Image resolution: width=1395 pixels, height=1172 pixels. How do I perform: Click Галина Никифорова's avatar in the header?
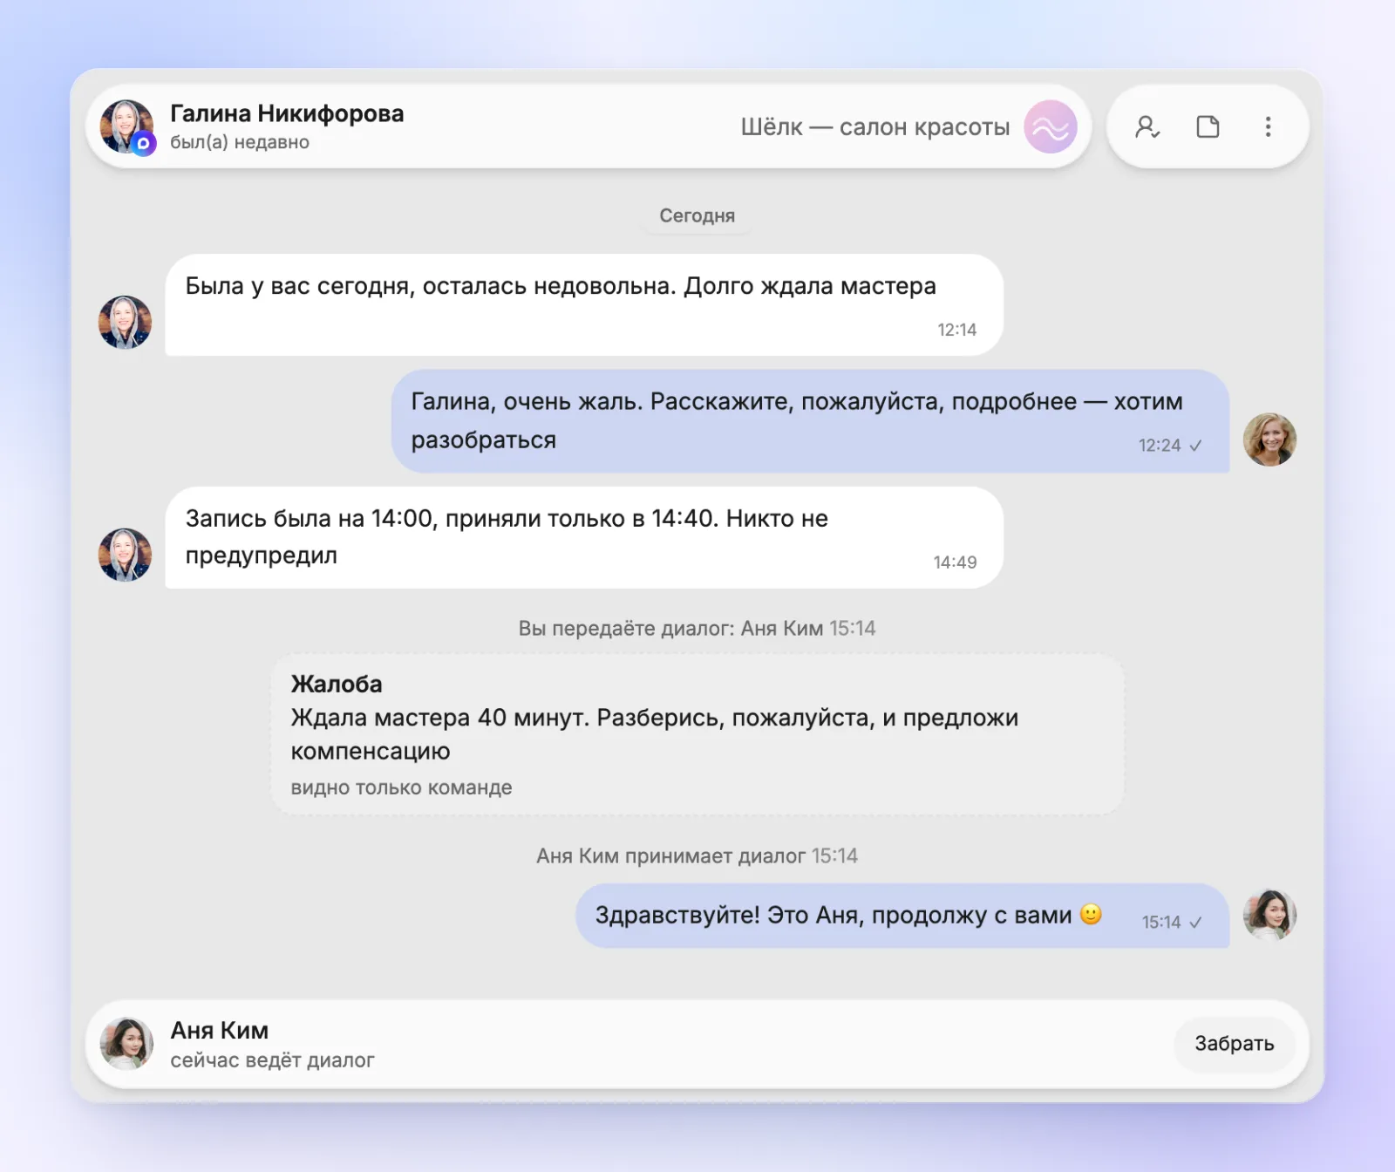[126, 126]
